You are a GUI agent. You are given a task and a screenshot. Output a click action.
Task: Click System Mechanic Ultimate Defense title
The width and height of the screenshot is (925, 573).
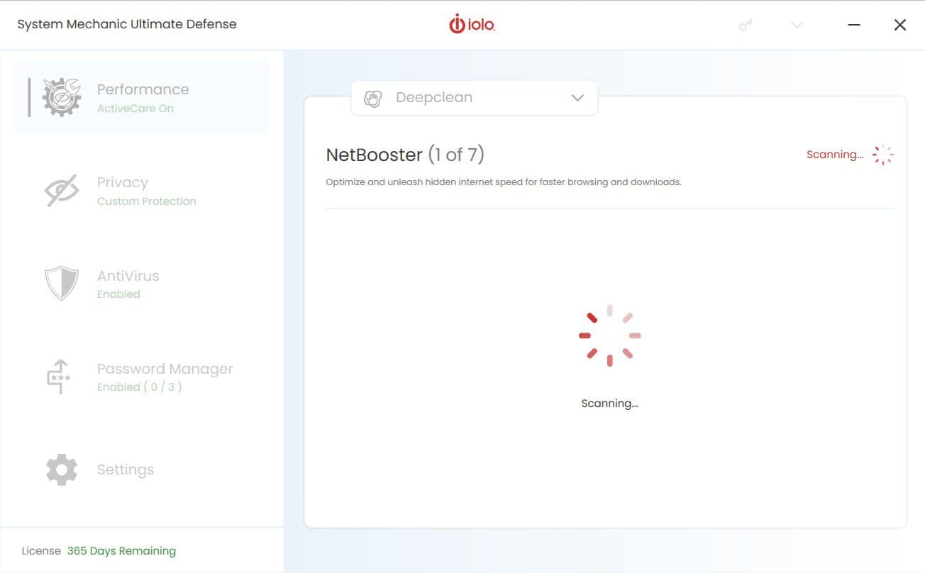click(x=127, y=24)
